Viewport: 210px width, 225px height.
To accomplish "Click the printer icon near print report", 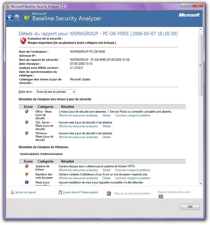I will (12, 192).
